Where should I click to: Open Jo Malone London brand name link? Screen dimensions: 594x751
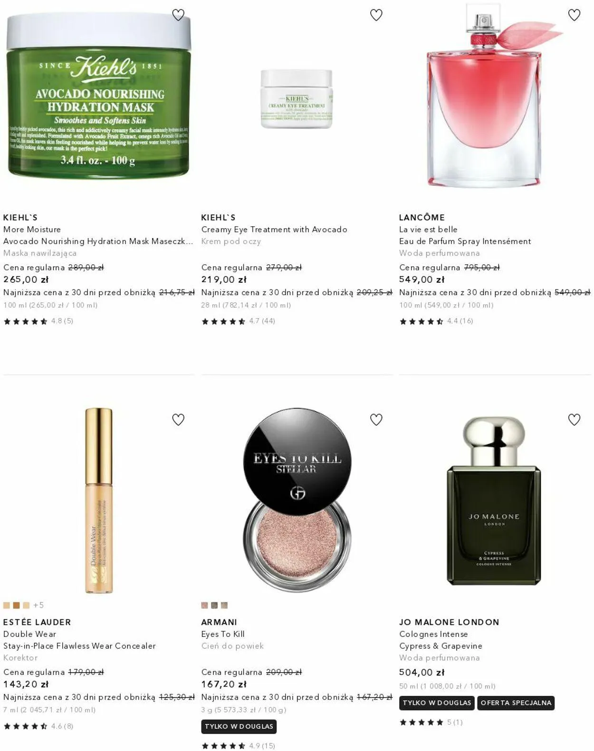(x=449, y=622)
